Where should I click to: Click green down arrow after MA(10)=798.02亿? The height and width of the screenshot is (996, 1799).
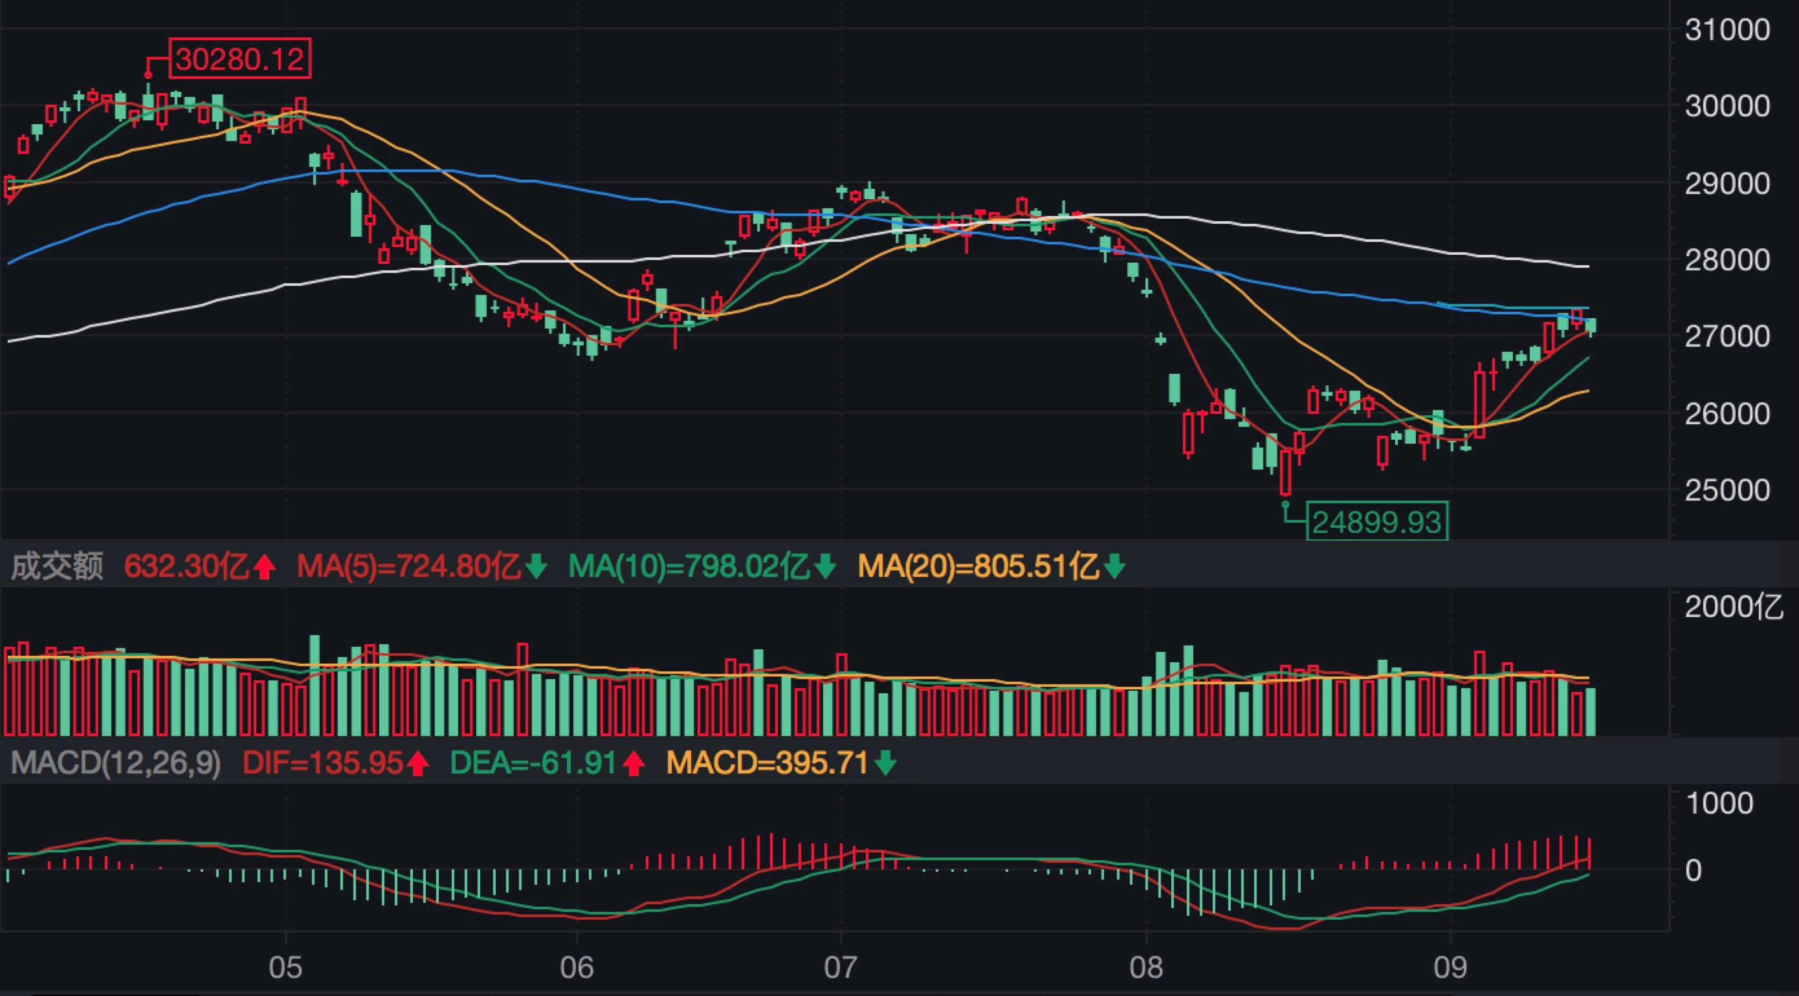825,567
